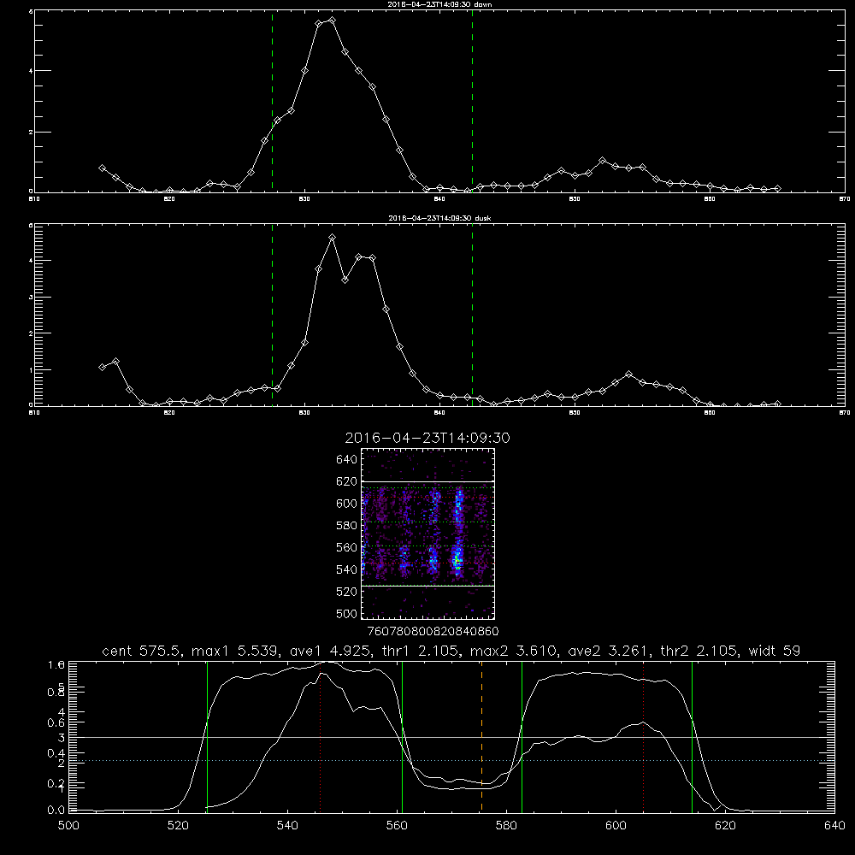Viewport: 855px width, 855px height.
Task: Open the color spectral image thumbnail
Action: [428, 534]
